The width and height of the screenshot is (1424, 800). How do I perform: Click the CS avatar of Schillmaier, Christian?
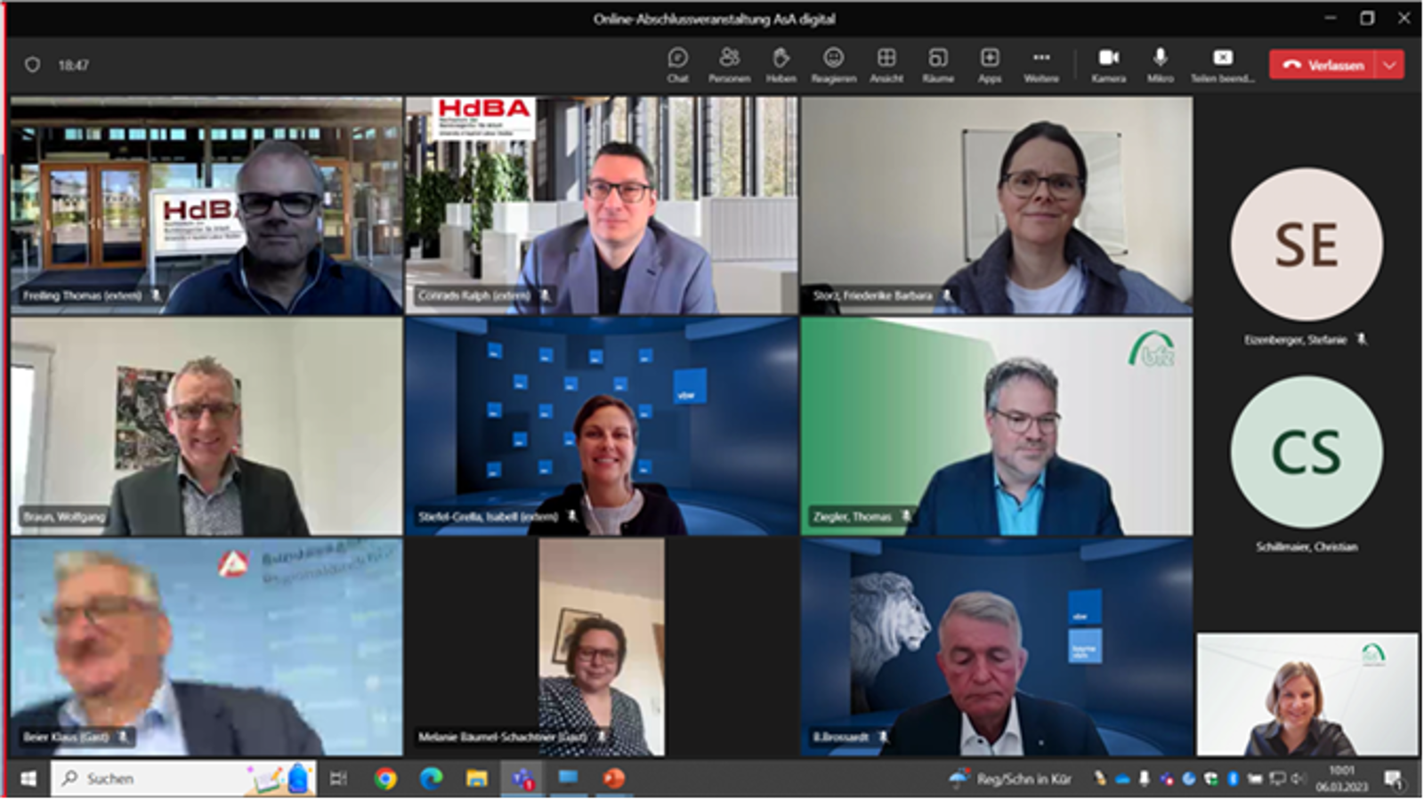pos(1307,452)
